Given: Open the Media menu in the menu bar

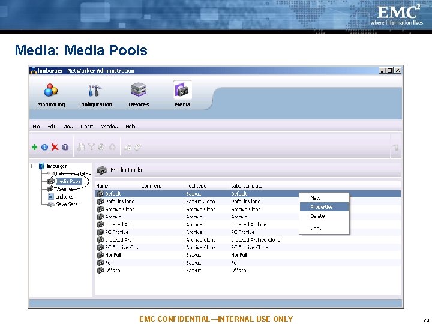Looking at the screenshot, I should 87,127.
